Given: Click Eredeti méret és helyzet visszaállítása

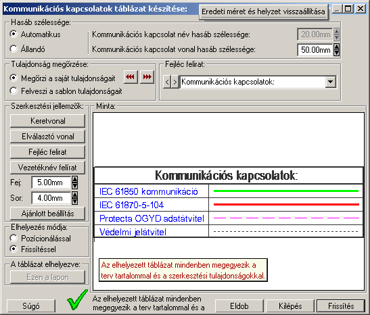Looking at the screenshot, I should click(x=263, y=11).
